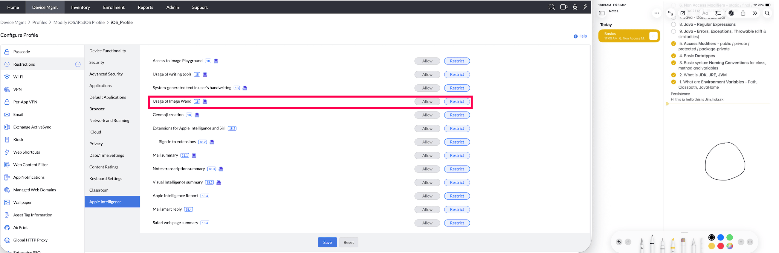Undo last stroke in drawing toolbar
Image resolution: width=779 pixels, height=253 pixels.
pos(619,242)
